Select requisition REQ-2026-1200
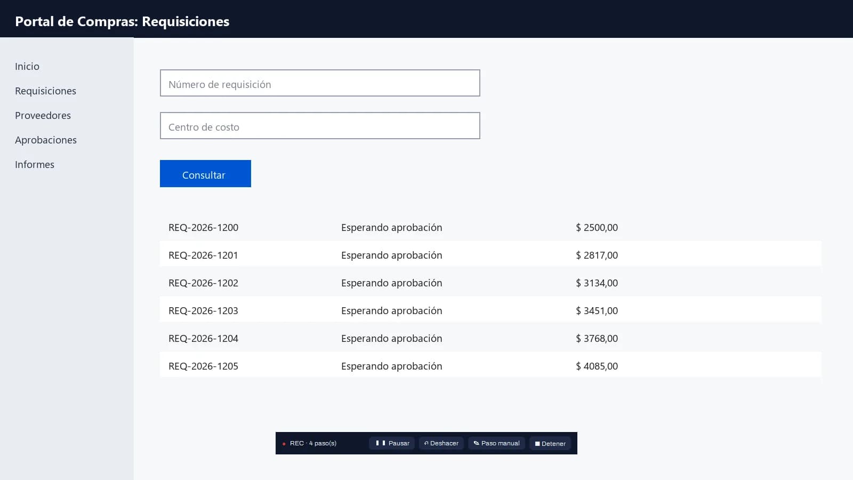The width and height of the screenshot is (853, 480). 490,227
